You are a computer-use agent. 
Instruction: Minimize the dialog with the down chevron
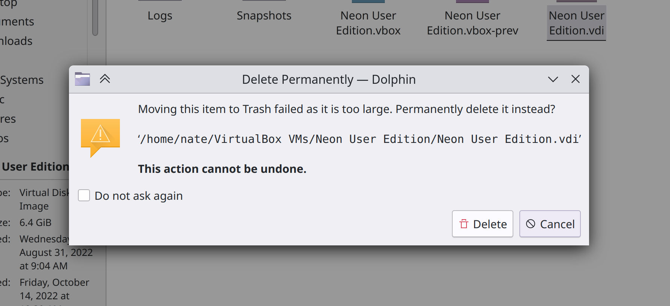coord(553,79)
